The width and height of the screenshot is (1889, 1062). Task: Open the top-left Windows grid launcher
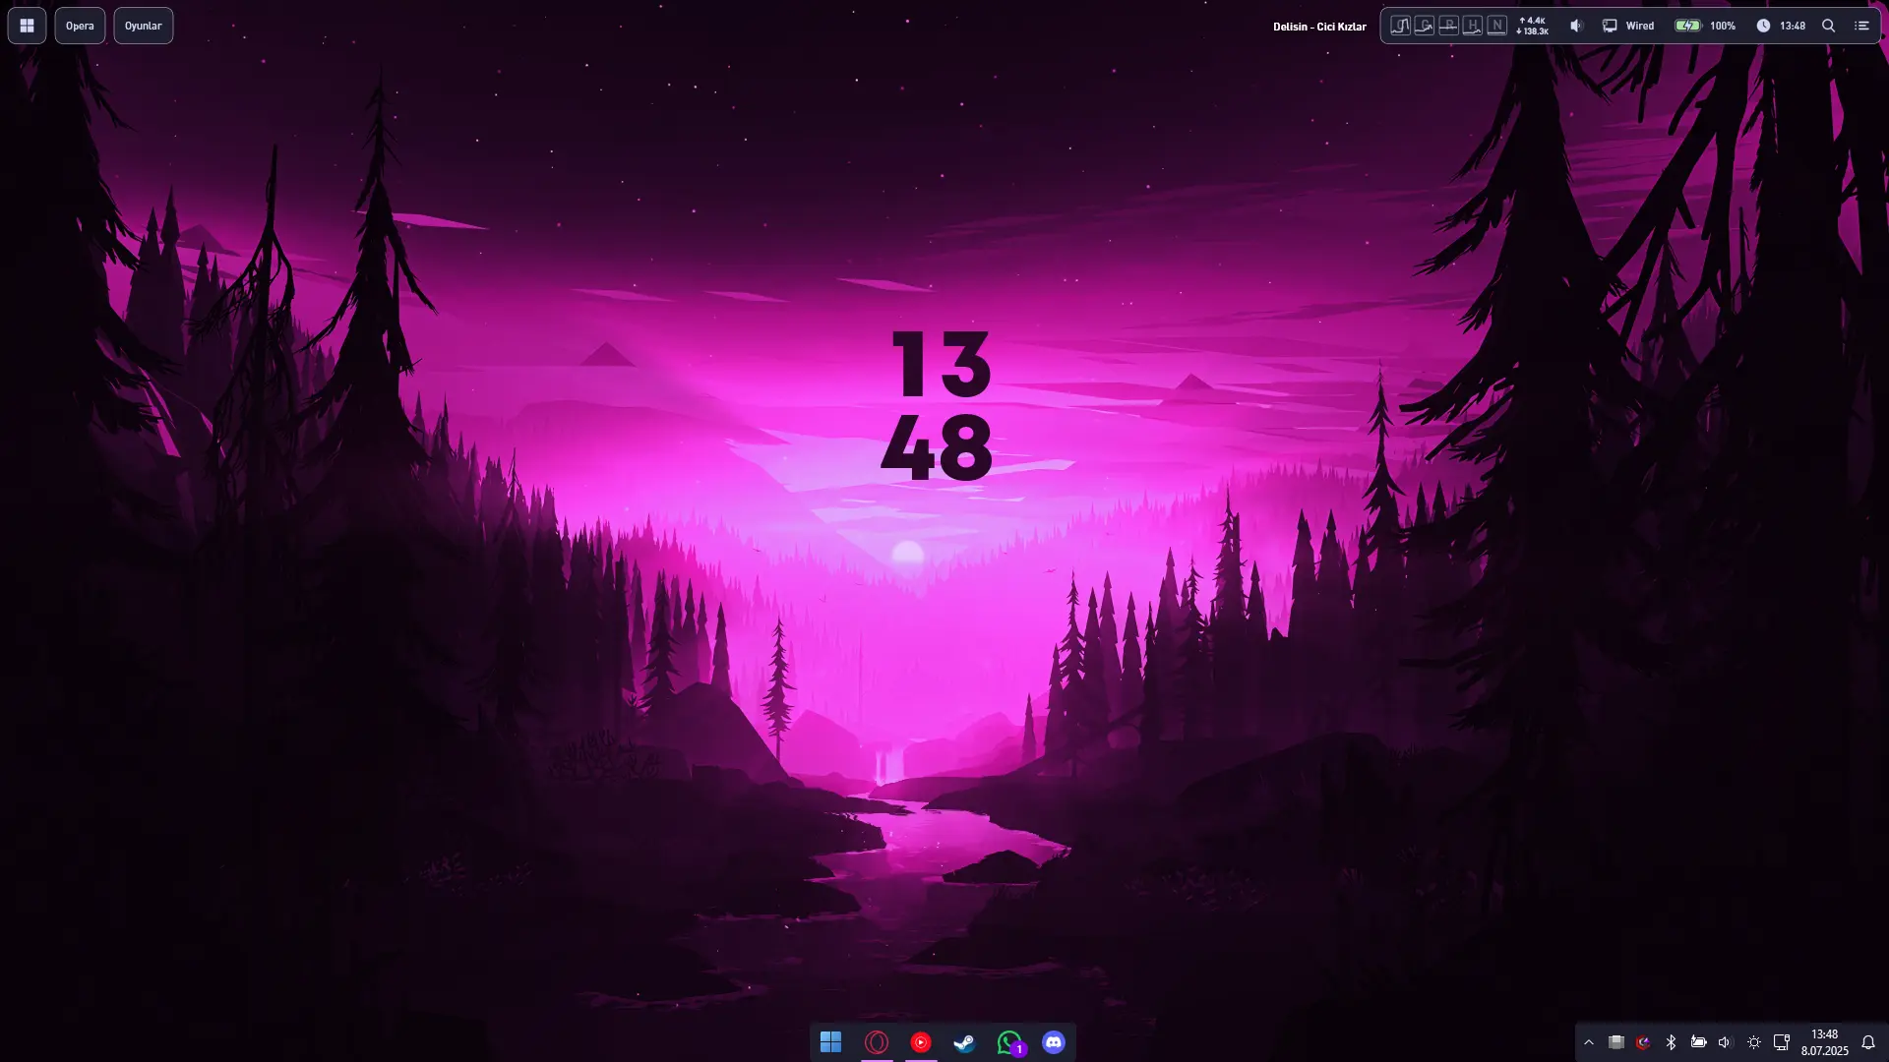pos(27,26)
